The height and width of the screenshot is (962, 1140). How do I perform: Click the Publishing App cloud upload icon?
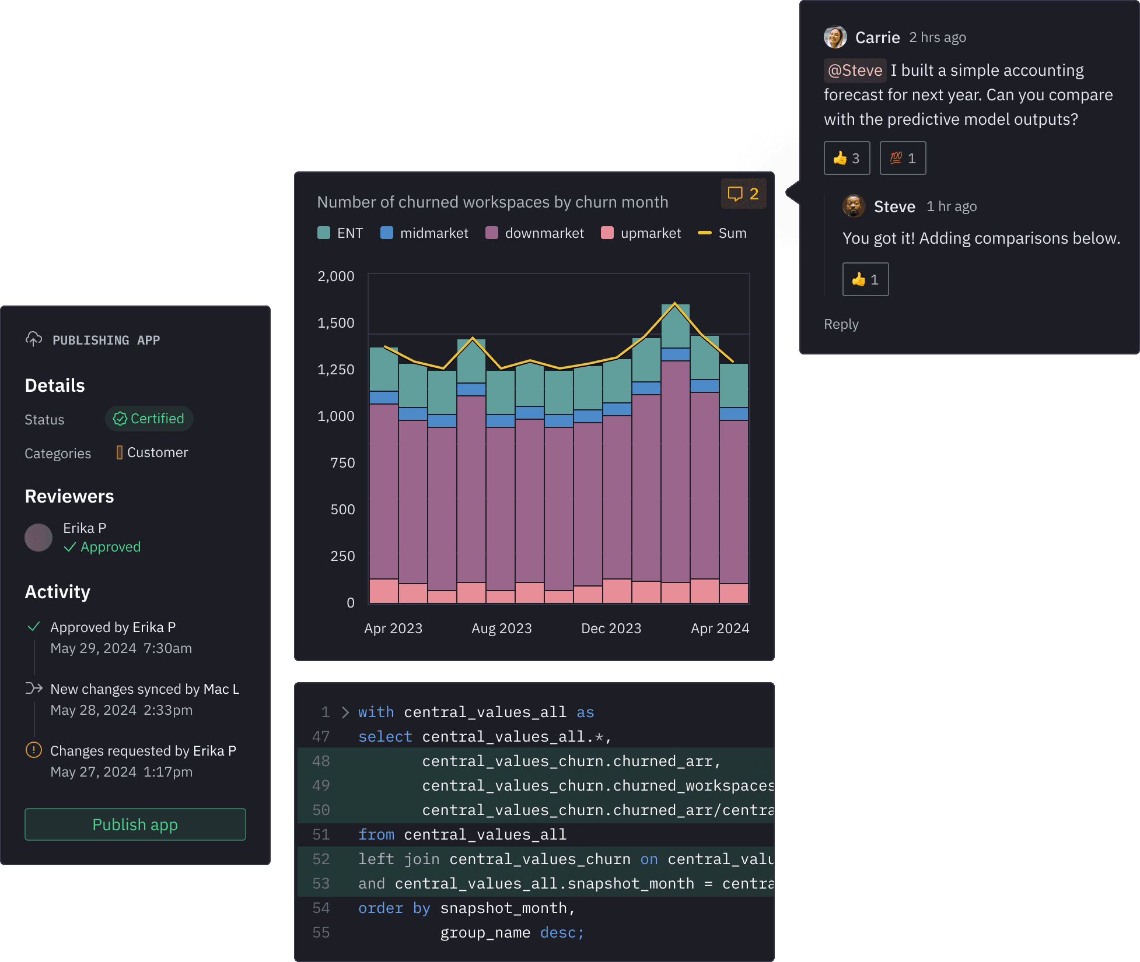[34, 339]
